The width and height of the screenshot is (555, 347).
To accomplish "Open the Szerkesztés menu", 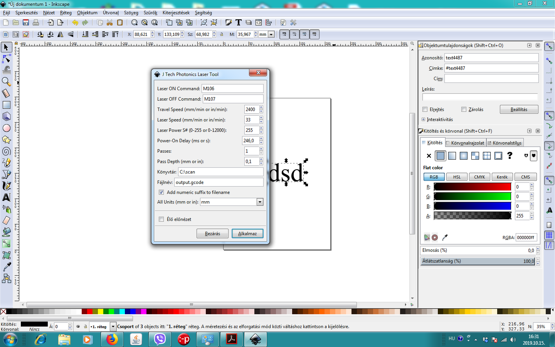I will click(27, 13).
